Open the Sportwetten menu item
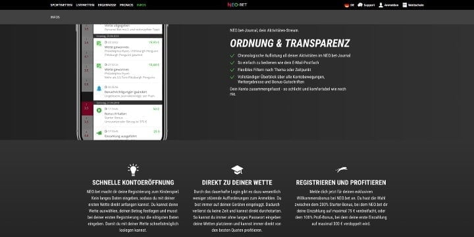 click(61, 5)
